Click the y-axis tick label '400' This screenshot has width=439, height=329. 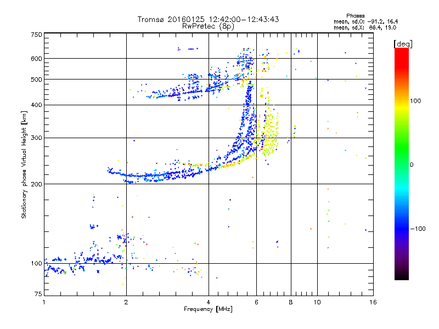37,105
